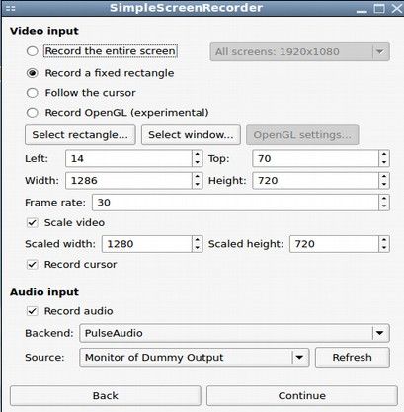
Task: Click the Select rectangle... button
Action: pos(80,135)
